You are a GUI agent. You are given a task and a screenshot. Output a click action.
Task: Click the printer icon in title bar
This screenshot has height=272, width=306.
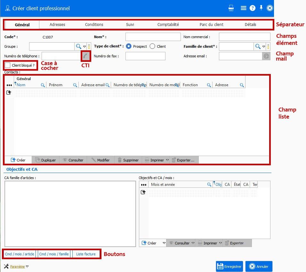click(x=231, y=8)
